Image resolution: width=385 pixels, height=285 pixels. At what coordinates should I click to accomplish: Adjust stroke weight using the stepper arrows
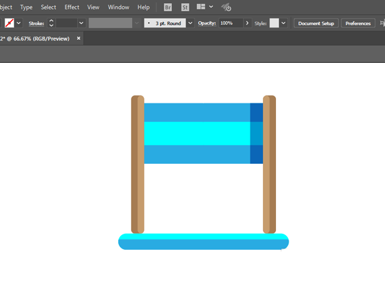pyautogui.click(x=51, y=23)
